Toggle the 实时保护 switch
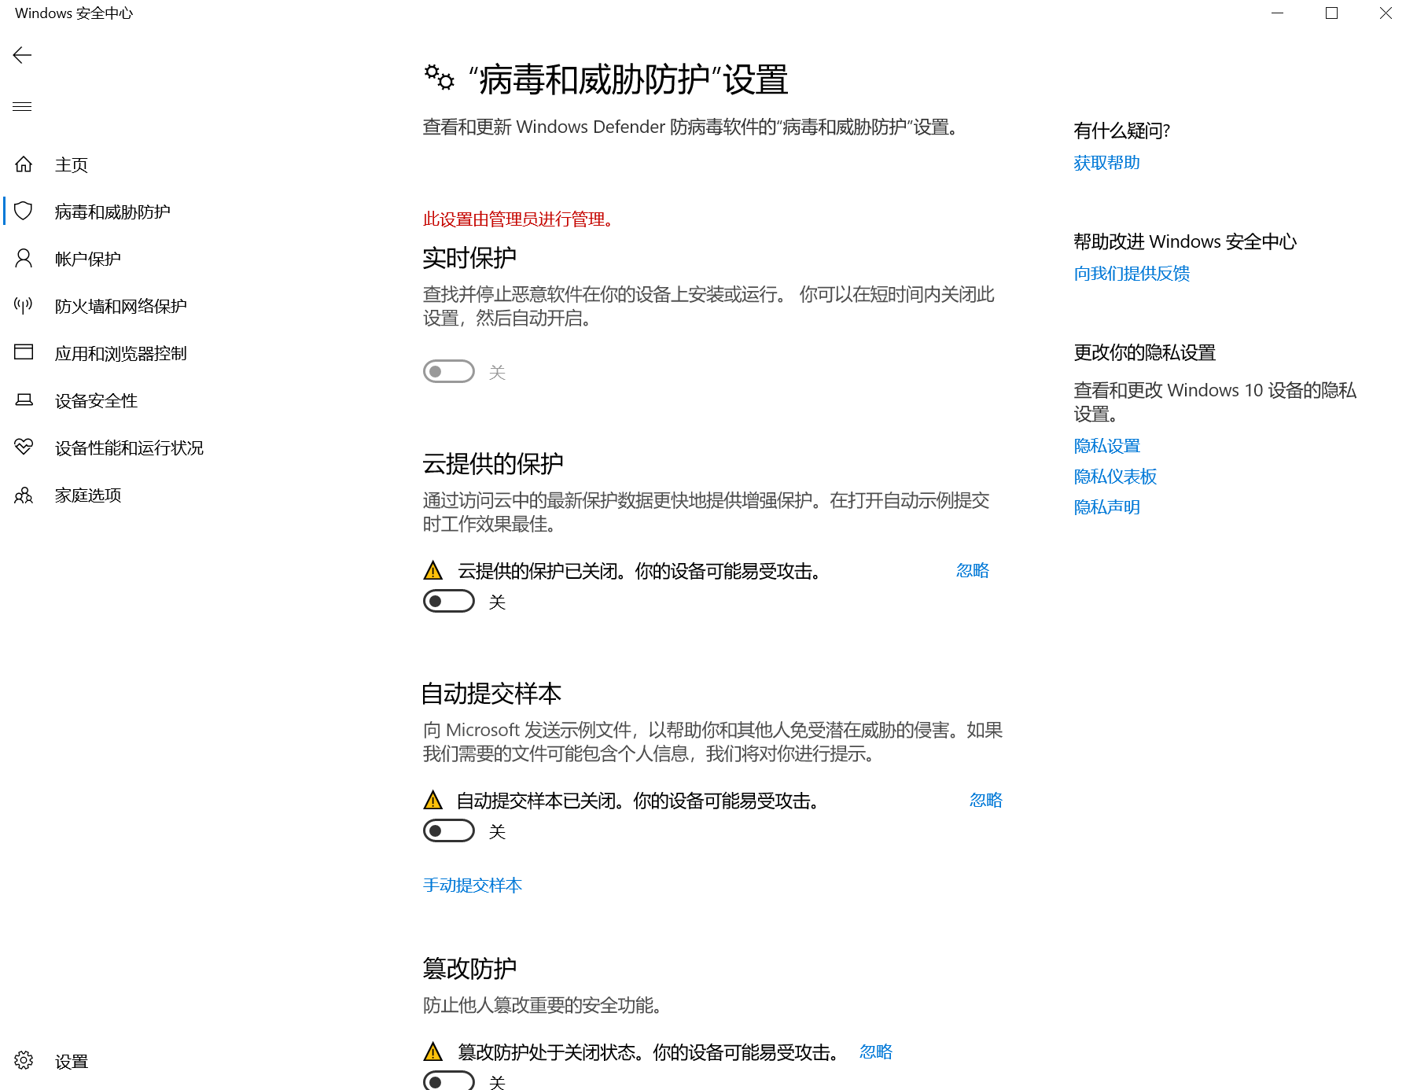 click(x=449, y=371)
